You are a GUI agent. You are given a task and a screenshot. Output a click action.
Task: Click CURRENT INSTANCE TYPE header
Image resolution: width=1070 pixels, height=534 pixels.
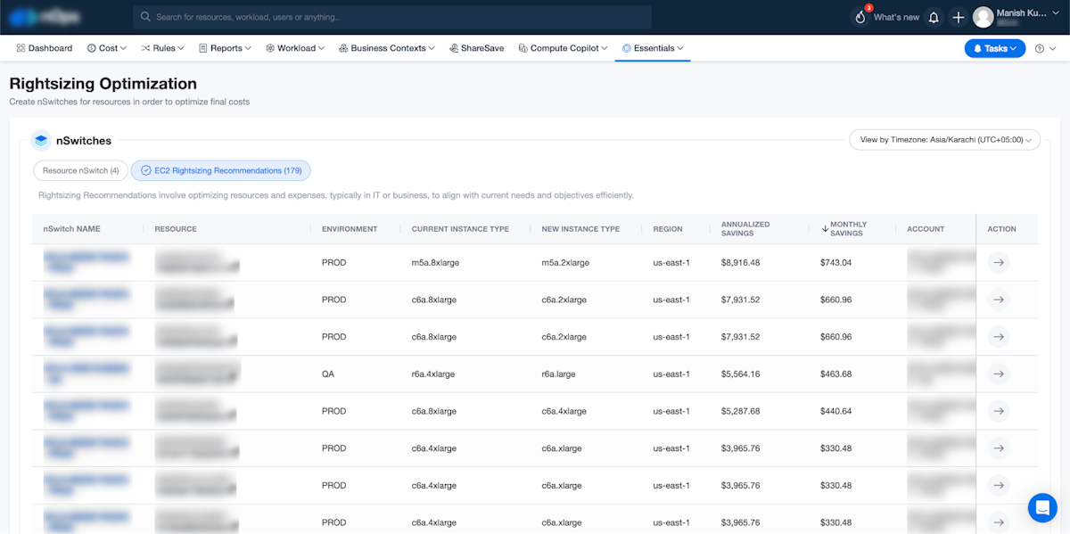[460, 229]
